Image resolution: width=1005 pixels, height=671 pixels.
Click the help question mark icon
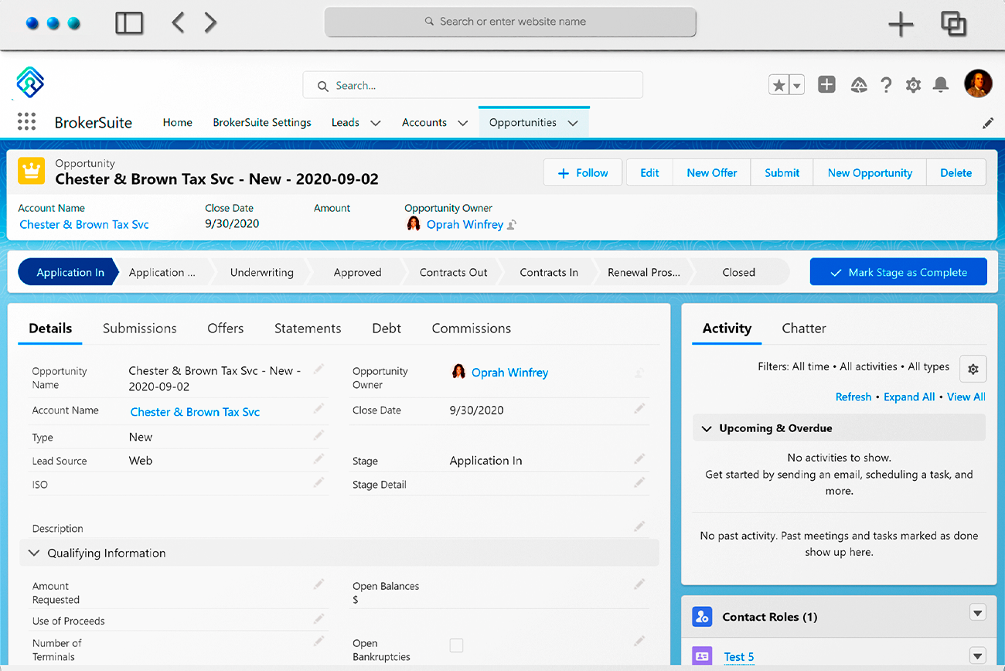886,85
